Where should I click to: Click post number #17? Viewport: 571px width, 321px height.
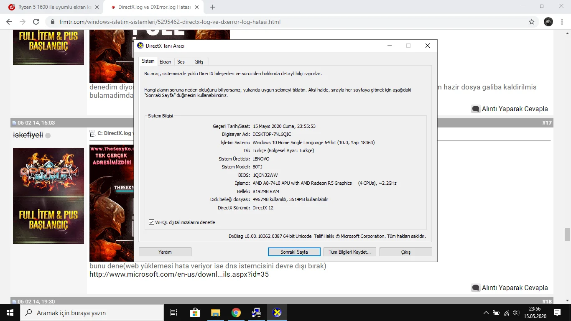[547, 123]
